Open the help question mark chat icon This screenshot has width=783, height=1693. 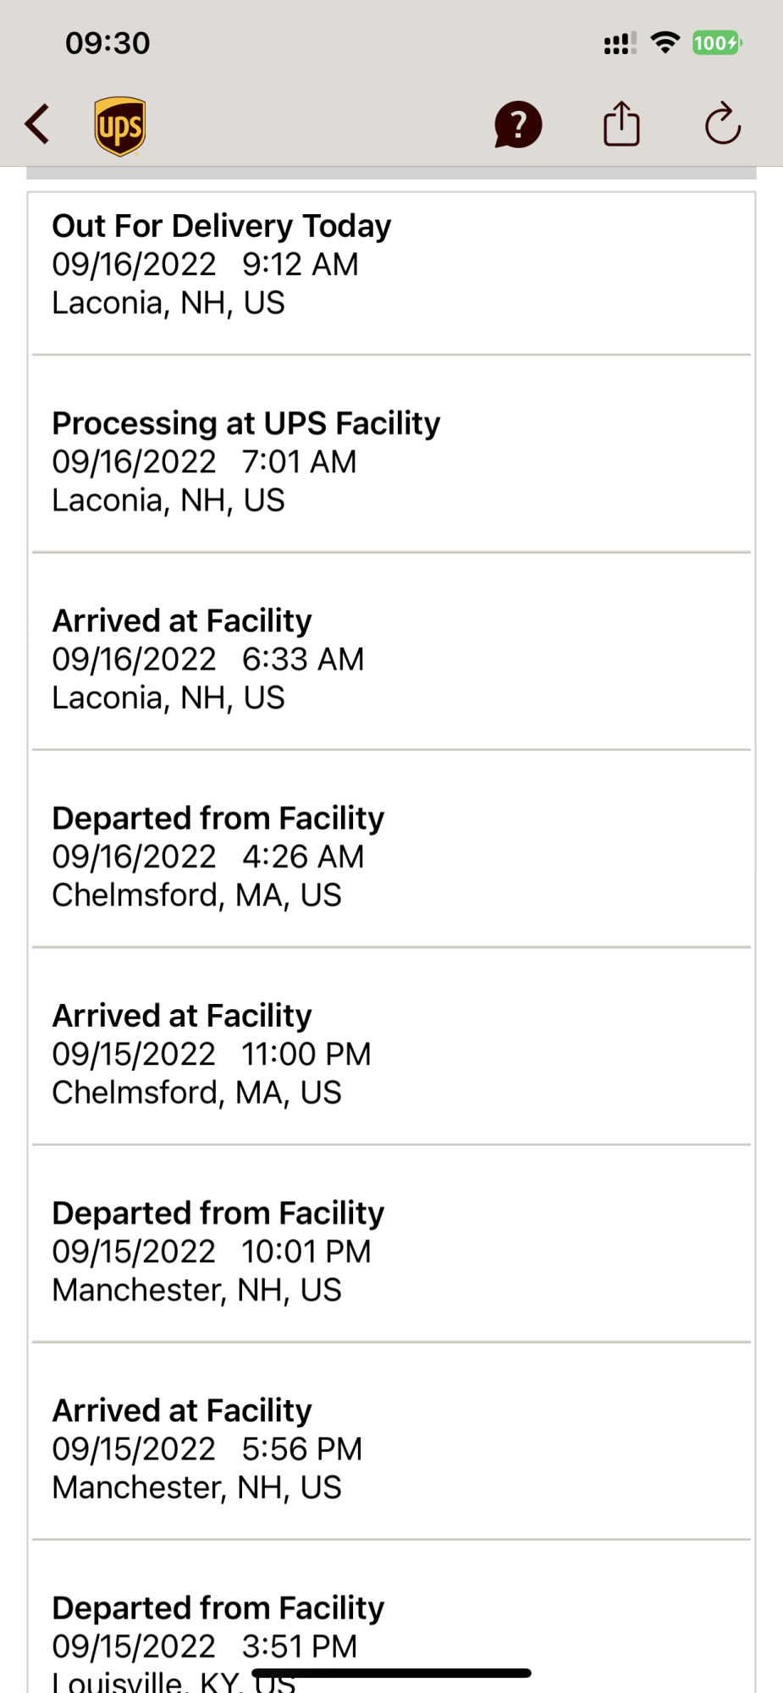coord(517,124)
